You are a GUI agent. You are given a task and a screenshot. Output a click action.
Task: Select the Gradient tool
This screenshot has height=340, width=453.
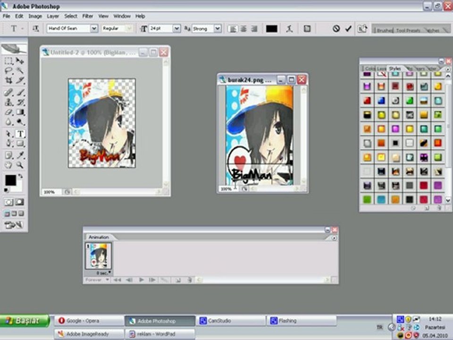point(20,112)
